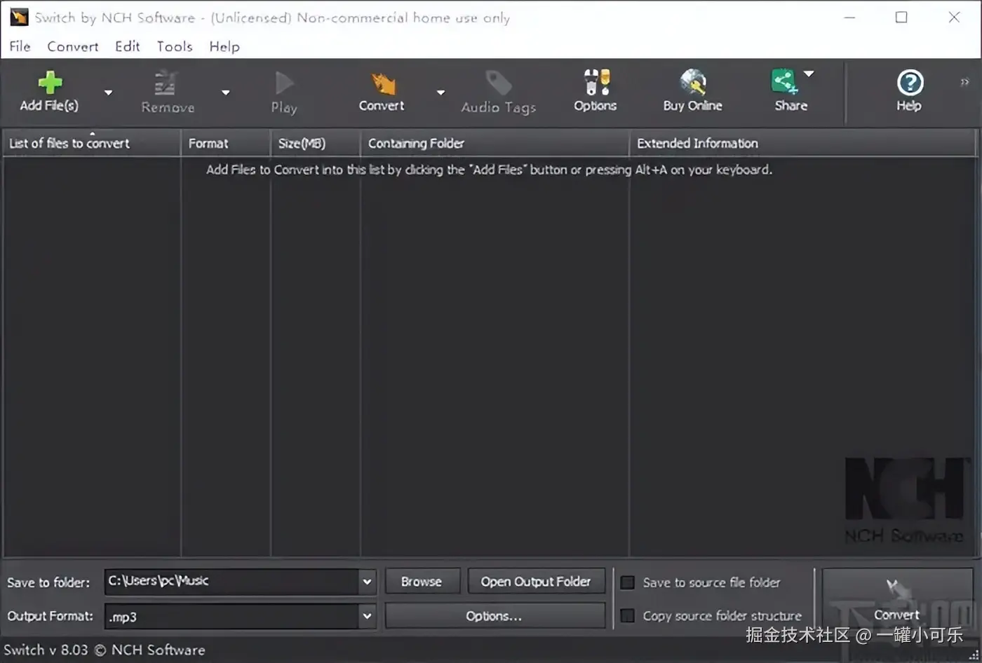Click the Play toolbar button
This screenshot has width=982, height=663.
click(284, 92)
